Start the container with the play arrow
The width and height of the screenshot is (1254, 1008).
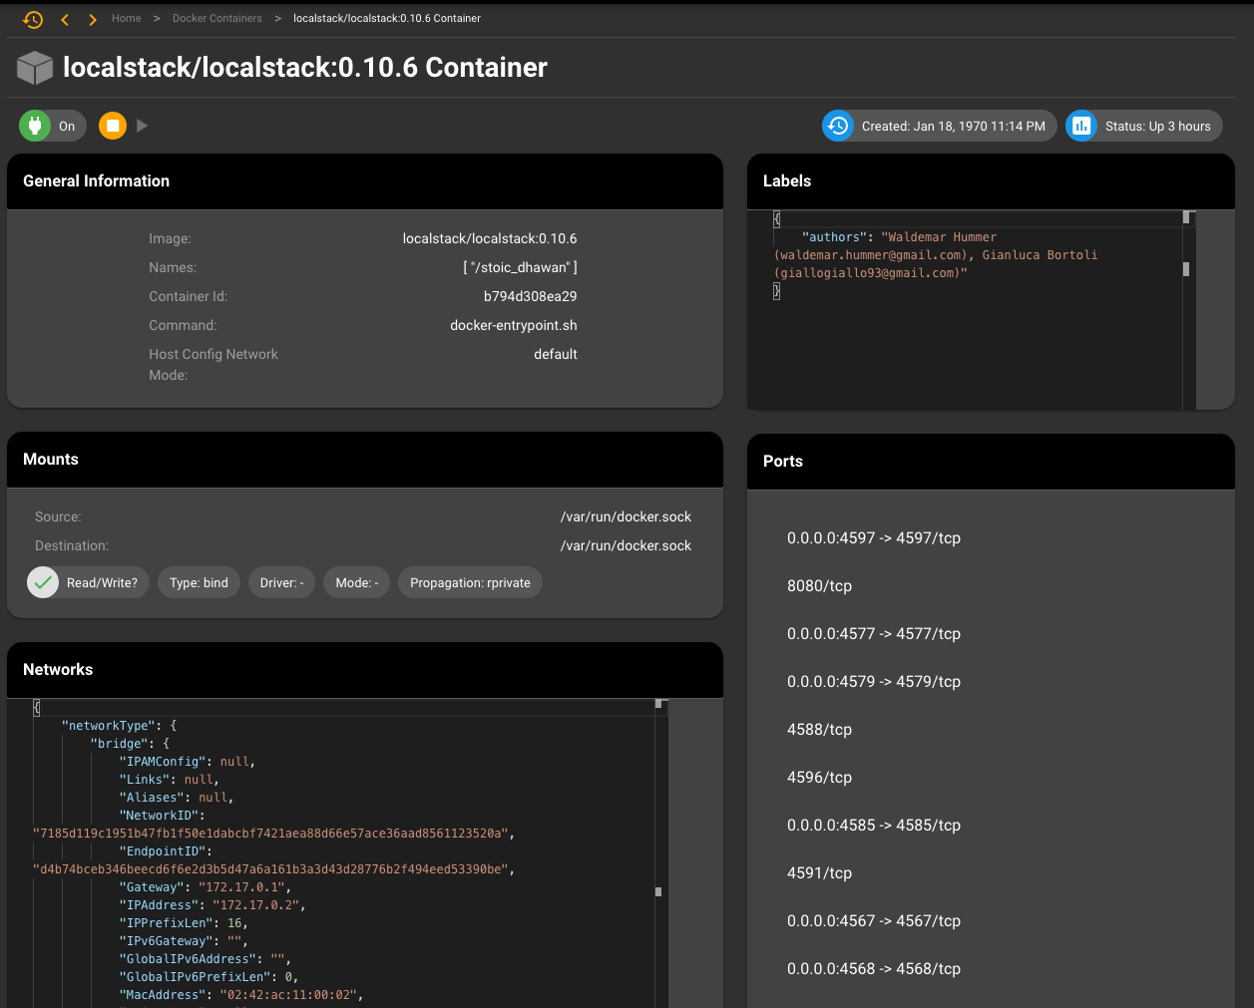(143, 126)
